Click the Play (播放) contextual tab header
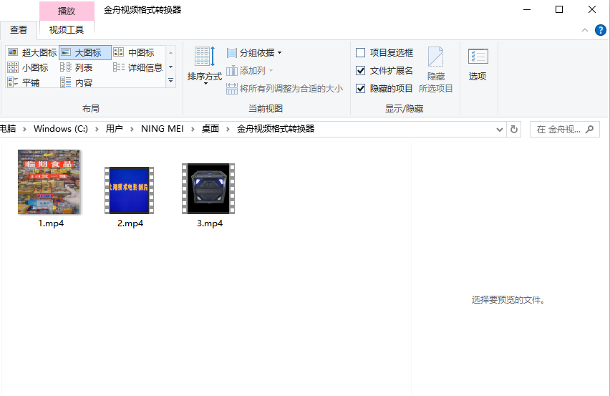 tap(67, 11)
